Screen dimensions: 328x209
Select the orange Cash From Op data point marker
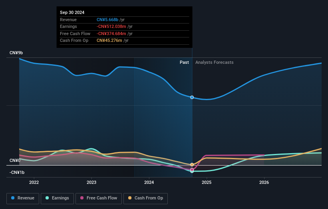[x=192, y=165]
